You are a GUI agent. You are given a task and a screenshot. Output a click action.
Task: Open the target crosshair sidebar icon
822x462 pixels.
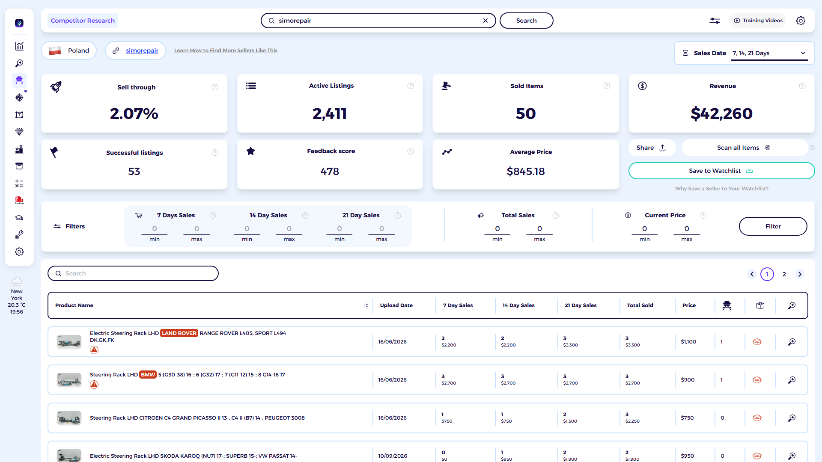(x=19, y=98)
